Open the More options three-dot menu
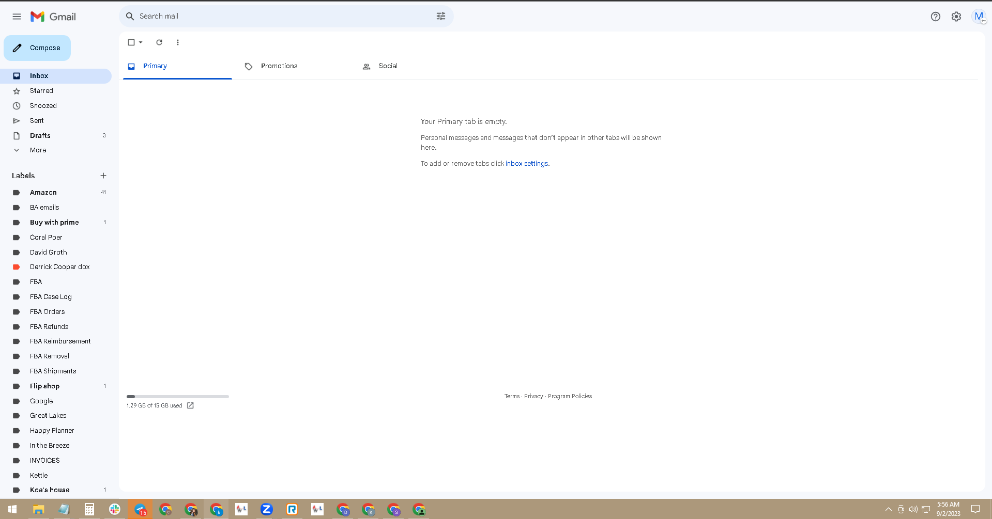The height and width of the screenshot is (519, 992). (178, 42)
